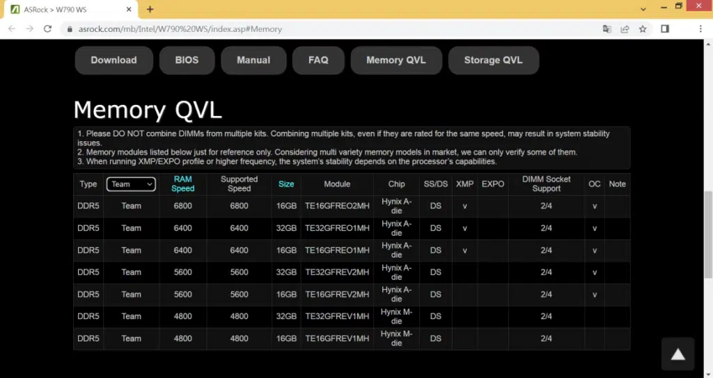Switch to Memory QVL tab

pos(395,60)
